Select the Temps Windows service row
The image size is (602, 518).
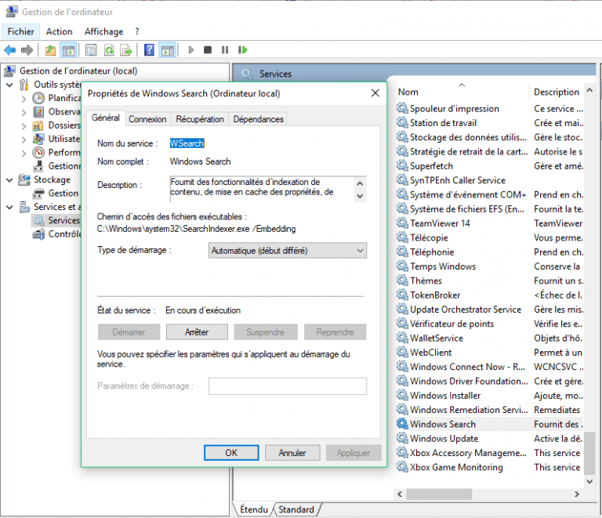489,266
